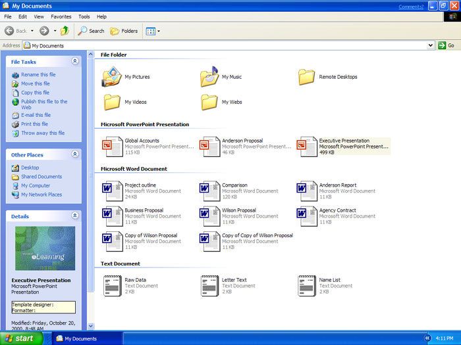Click the Go button

coord(447,45)
